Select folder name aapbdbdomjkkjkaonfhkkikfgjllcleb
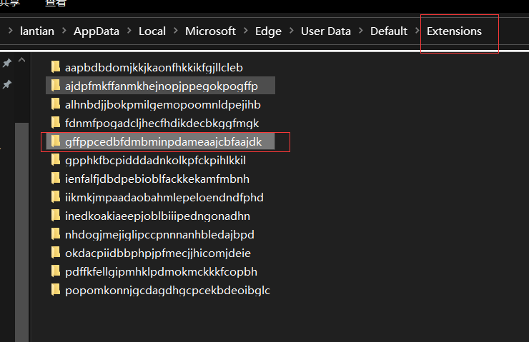529x342 pixels. pos(154,68)
